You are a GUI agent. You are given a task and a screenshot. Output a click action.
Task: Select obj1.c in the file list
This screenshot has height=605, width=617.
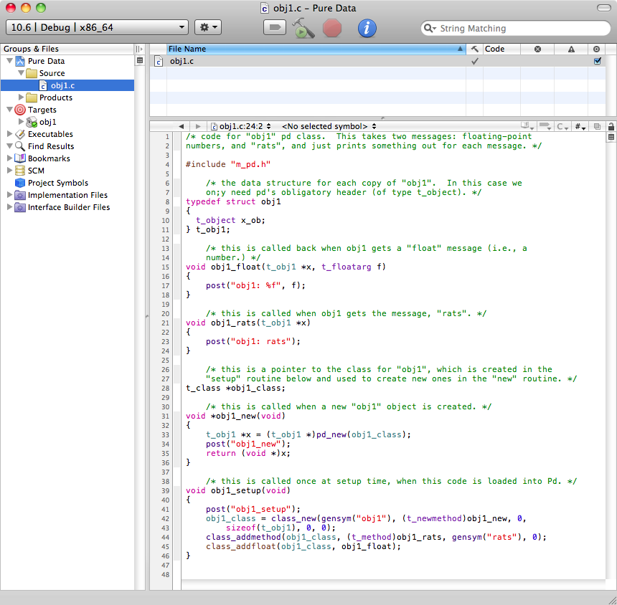182,62
